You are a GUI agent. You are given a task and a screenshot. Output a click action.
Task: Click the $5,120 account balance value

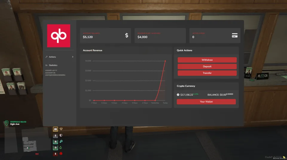88,37
